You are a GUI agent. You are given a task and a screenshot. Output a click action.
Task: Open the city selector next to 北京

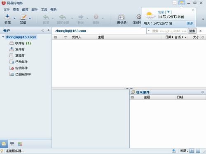tap(169, 12)
